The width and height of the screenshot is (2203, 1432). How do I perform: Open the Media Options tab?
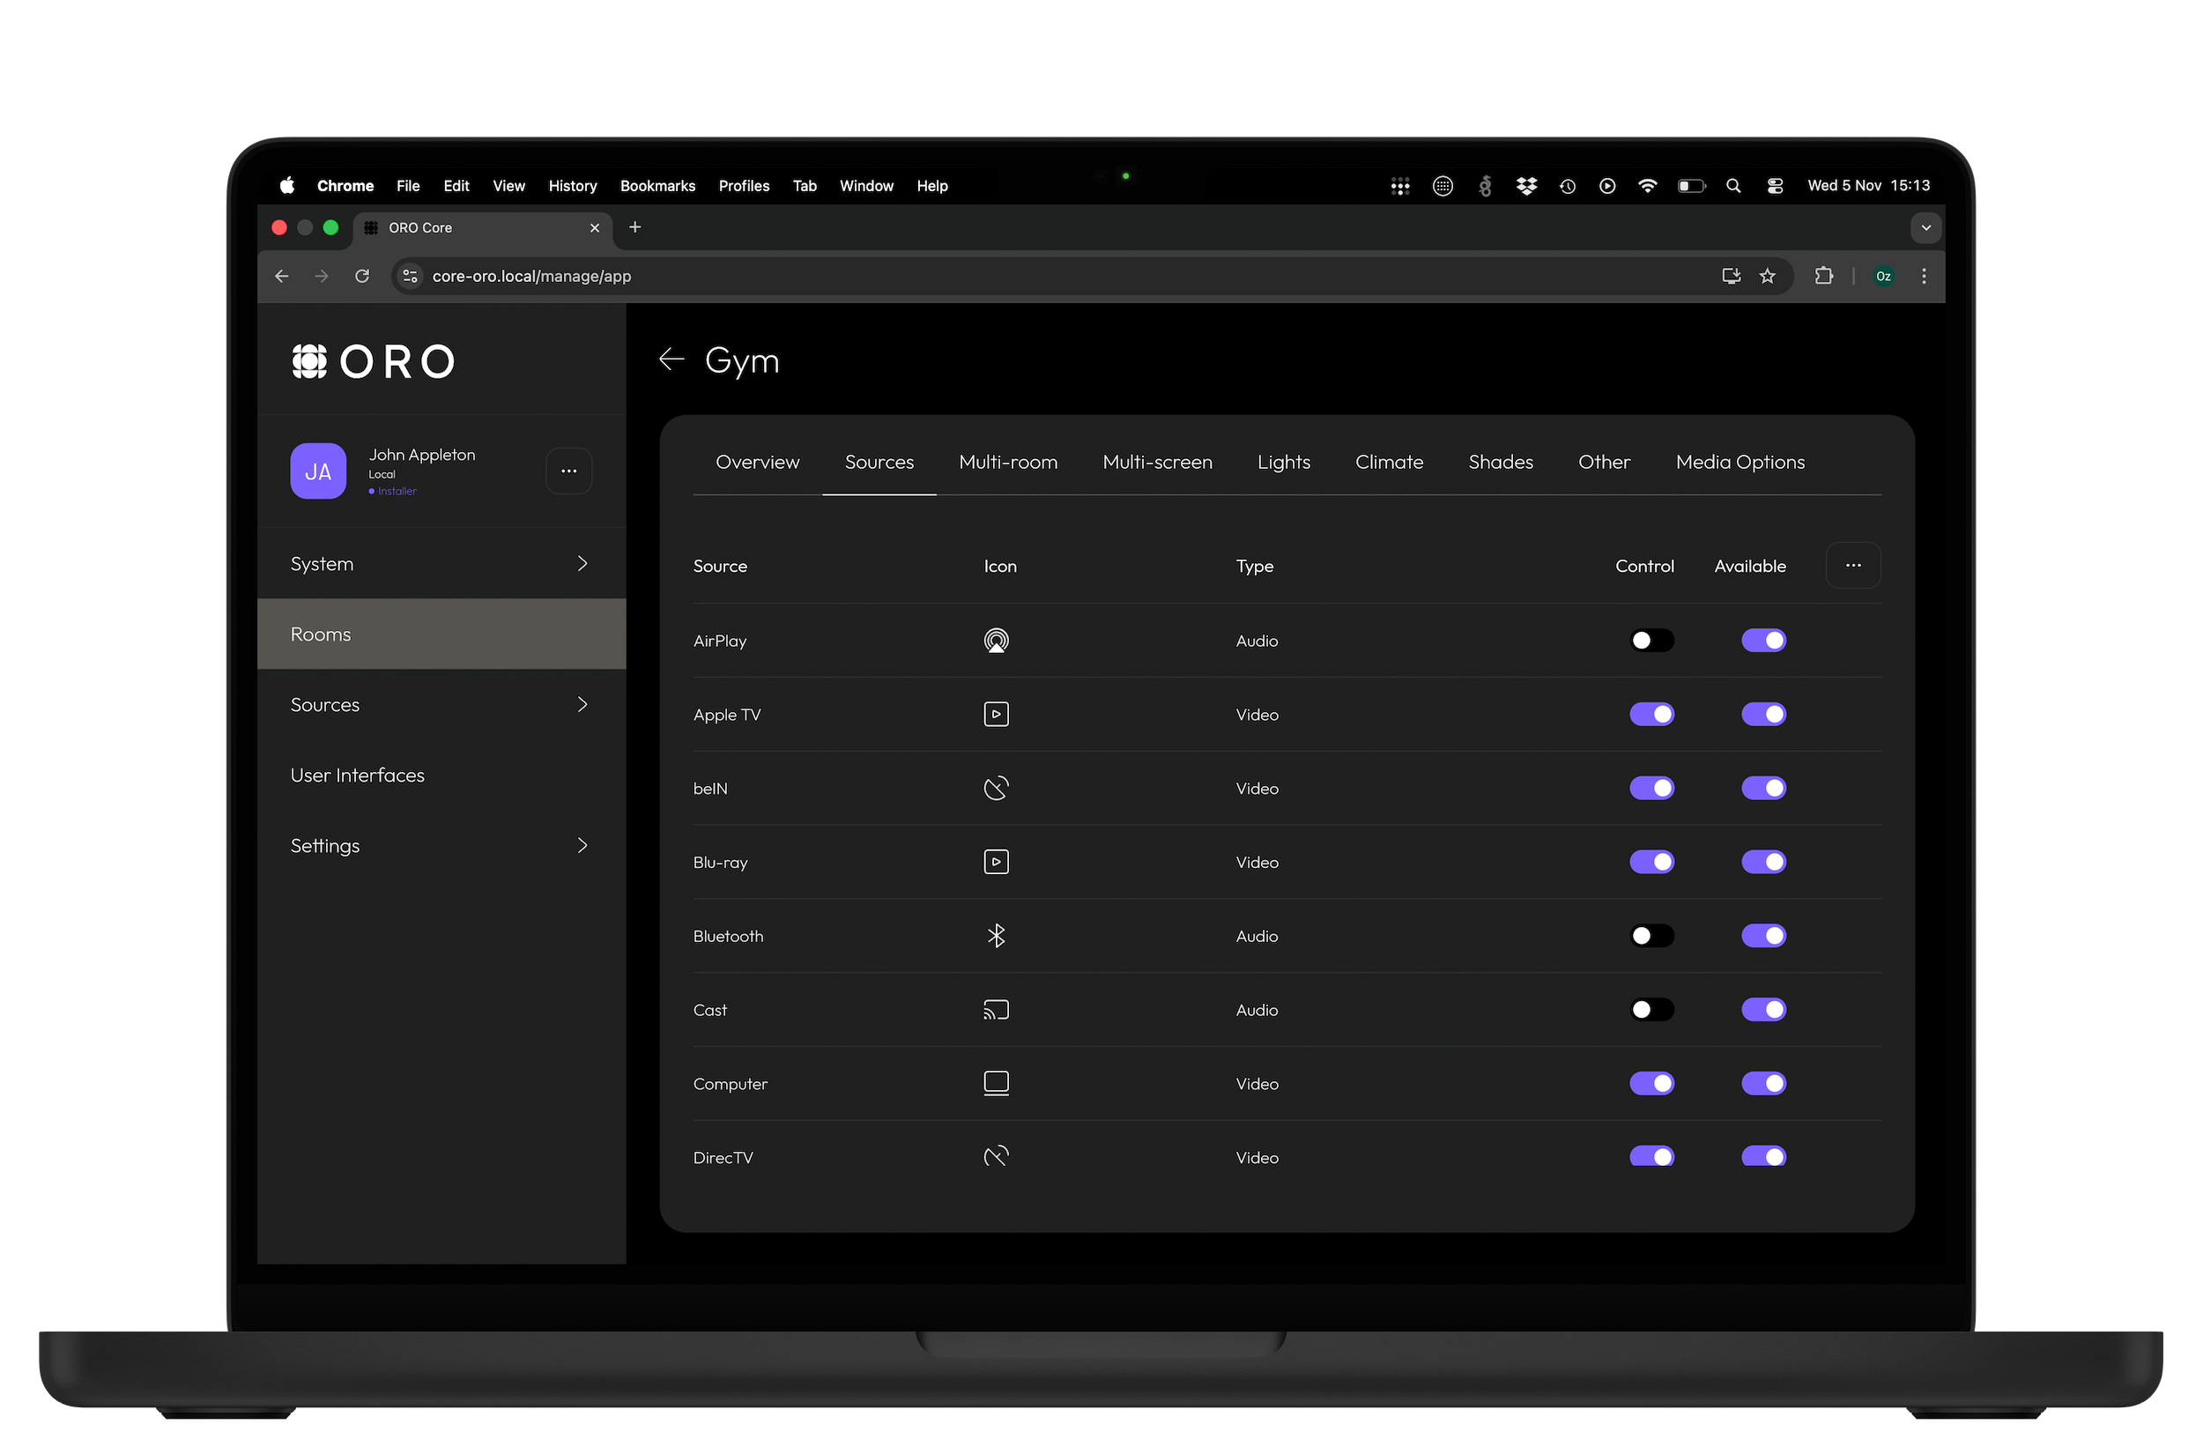(x=1739, y=462)
